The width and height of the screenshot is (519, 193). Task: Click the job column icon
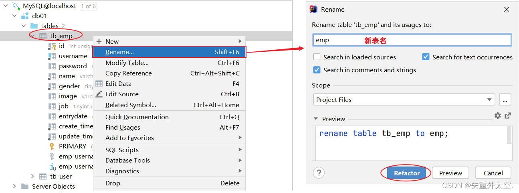coord(52,106)
